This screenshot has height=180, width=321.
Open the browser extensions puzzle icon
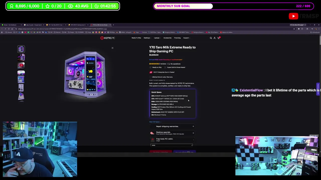click(302, 29)
